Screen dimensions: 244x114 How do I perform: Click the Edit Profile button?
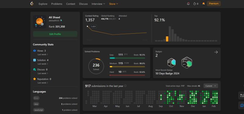click(55, 34)
